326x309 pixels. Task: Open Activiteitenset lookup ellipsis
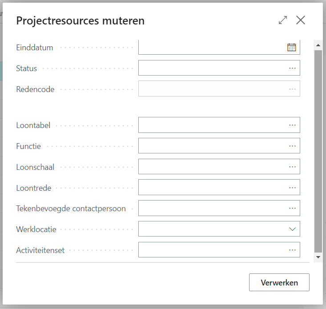pyautogui.click(x=292, y=250)
